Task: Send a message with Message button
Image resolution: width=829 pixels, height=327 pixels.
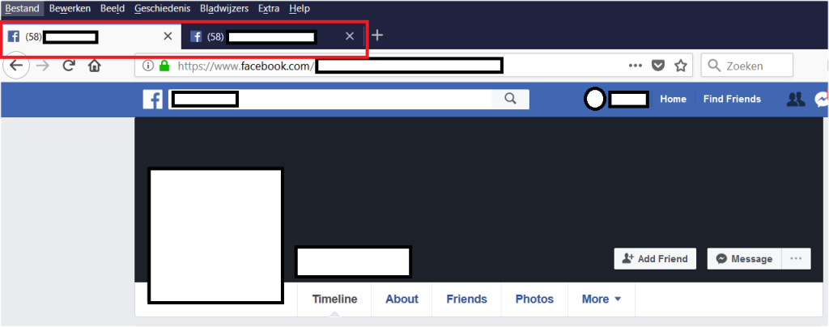Action: coord(744,259)
